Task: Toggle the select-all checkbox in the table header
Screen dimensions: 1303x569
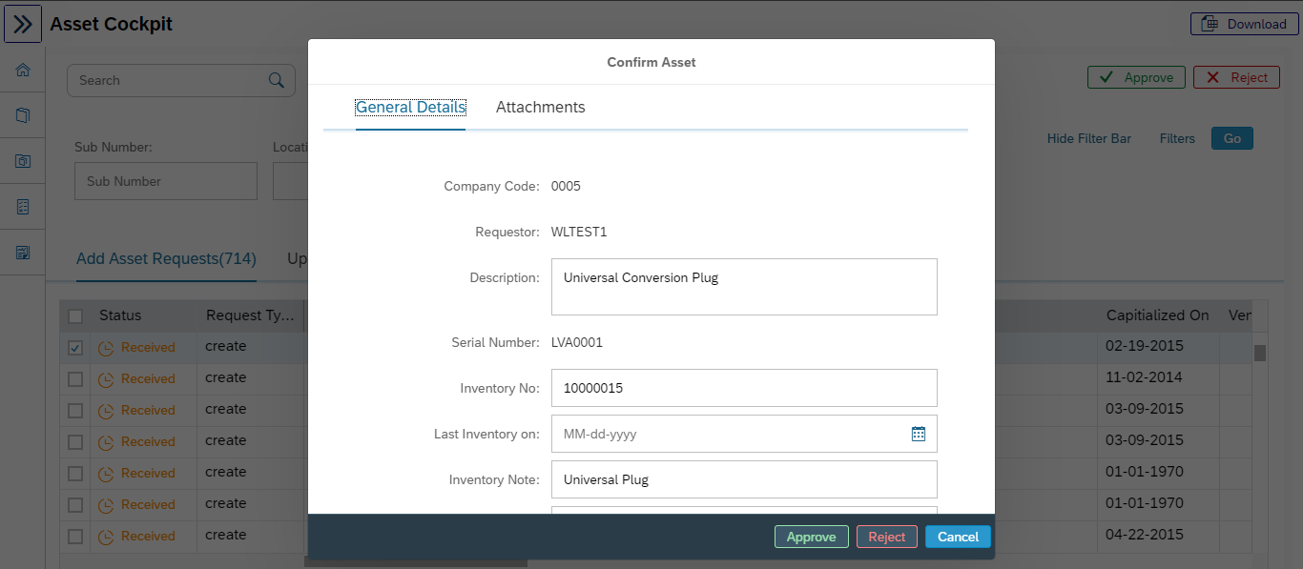Action: [75, 315]
